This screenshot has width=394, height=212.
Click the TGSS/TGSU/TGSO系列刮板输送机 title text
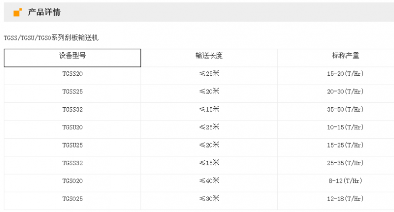pos(51,38)
